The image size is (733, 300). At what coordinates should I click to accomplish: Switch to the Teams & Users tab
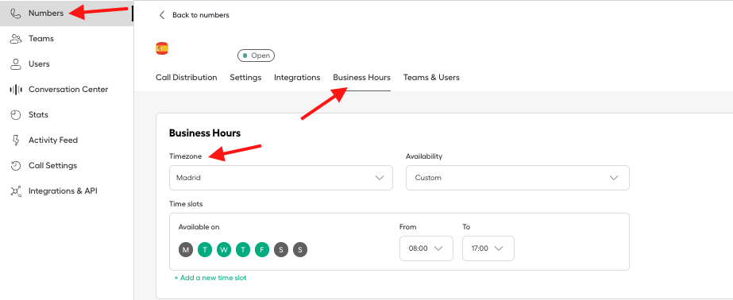(431, 78)
